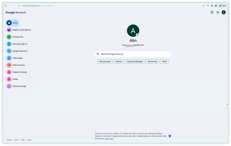Open the Google Account help icon
Viewport: 231px width, 146px height.
pos(212,12)
